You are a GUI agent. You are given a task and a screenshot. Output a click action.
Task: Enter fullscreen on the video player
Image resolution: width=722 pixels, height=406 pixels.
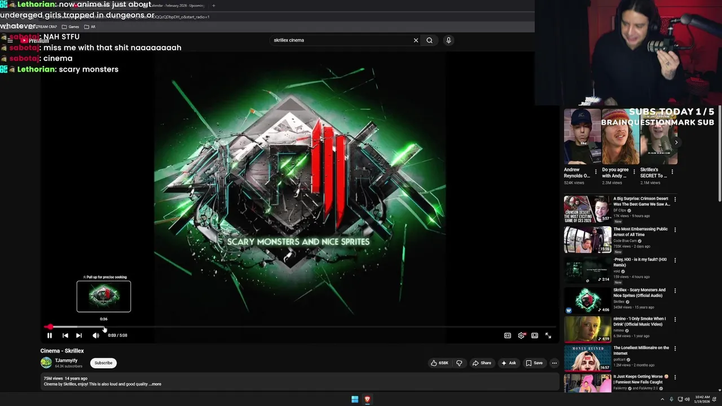[548, 336]
